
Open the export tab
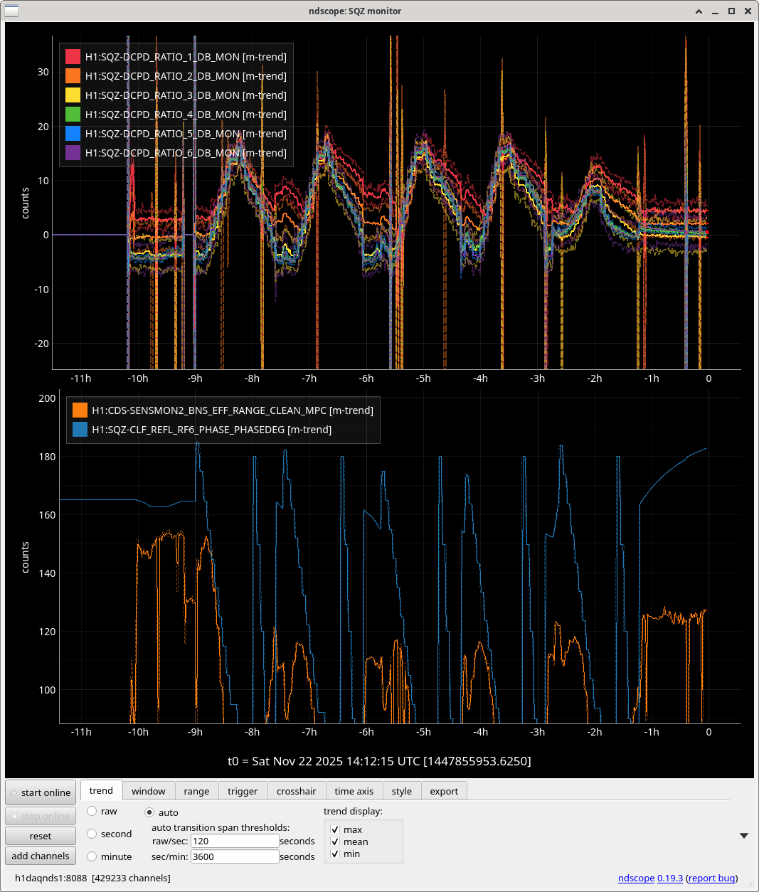pyautogui.click(x=444, y=791)
